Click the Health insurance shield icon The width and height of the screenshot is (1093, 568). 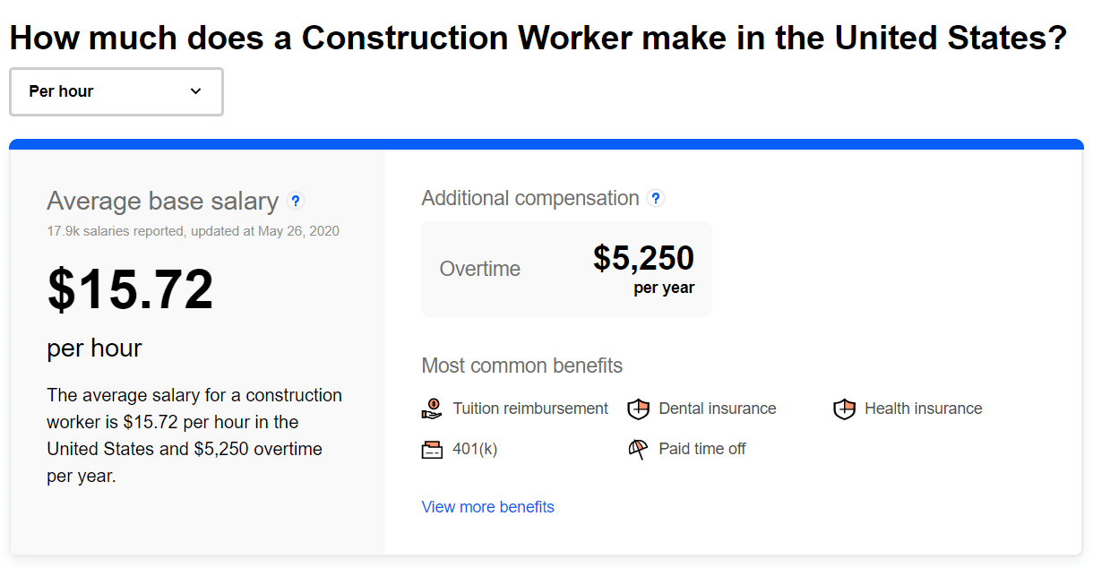click(x=844, y=408)
